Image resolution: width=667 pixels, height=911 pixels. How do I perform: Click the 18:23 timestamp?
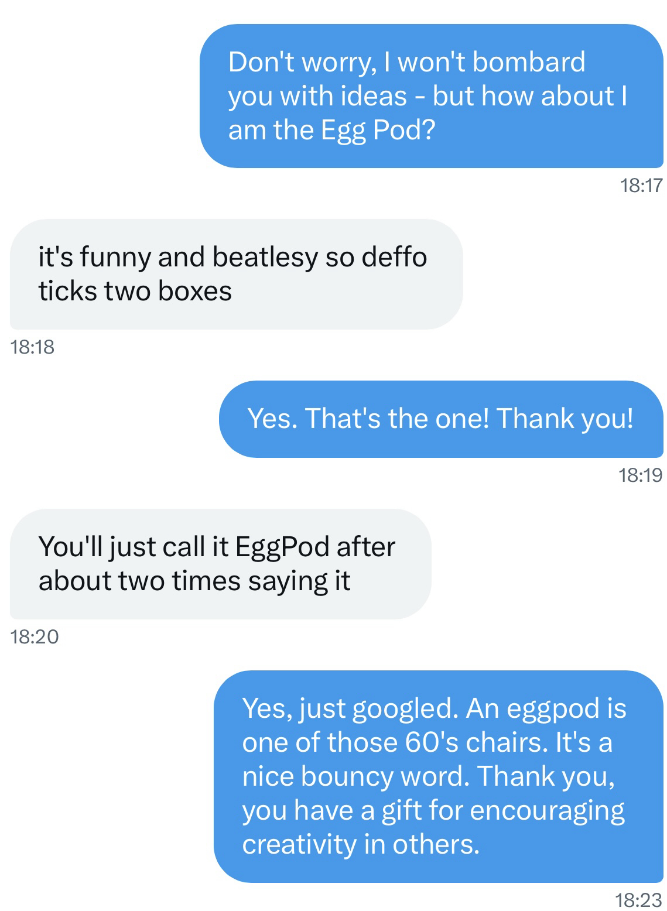(639, 900)
